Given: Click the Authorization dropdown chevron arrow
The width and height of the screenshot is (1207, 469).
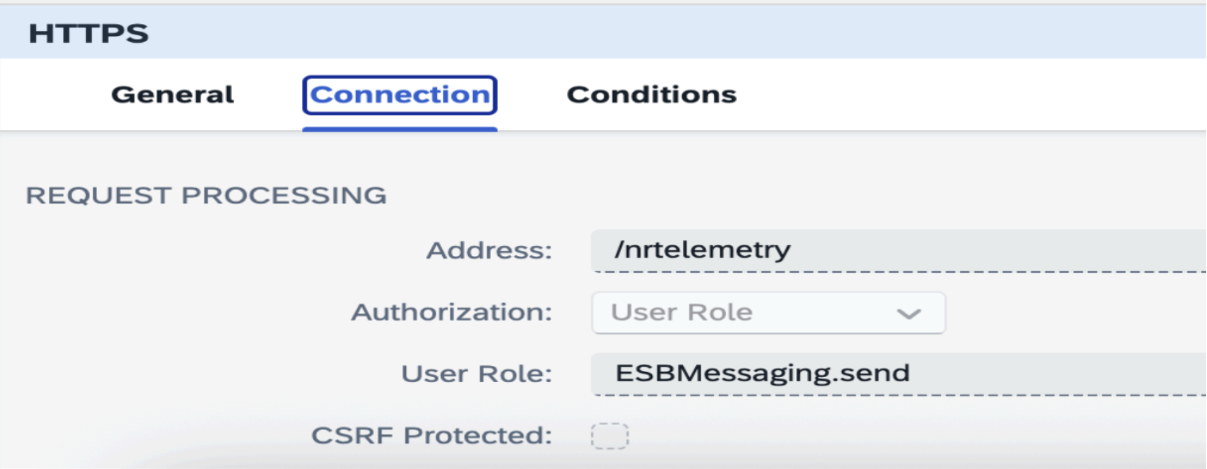Looking at the screenshot, I should pos(908,312).
